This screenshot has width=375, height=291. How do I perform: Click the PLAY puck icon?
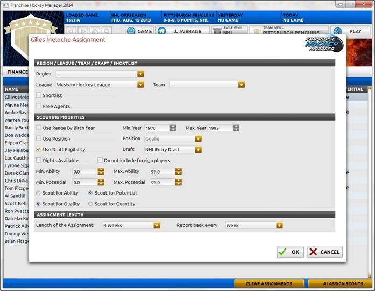click(x=337, y=31)
